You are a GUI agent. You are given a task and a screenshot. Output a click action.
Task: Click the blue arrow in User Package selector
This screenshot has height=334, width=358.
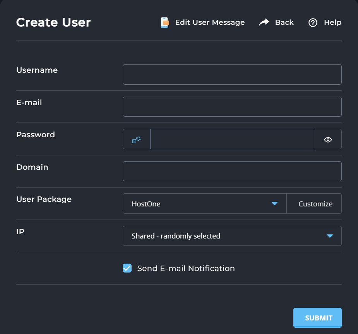tap(274, 204)
